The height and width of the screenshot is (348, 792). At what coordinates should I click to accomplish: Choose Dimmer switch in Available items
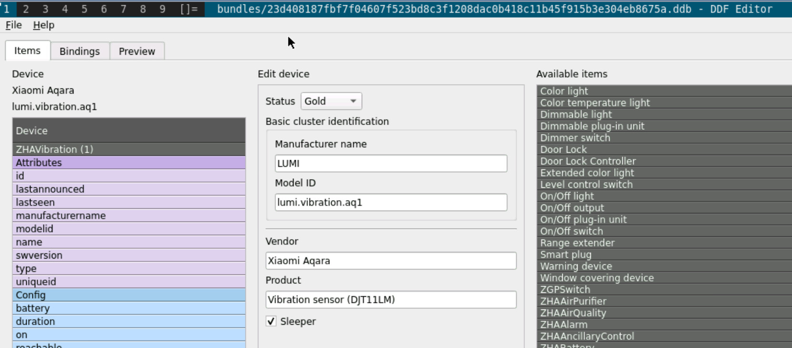[664, 138]
